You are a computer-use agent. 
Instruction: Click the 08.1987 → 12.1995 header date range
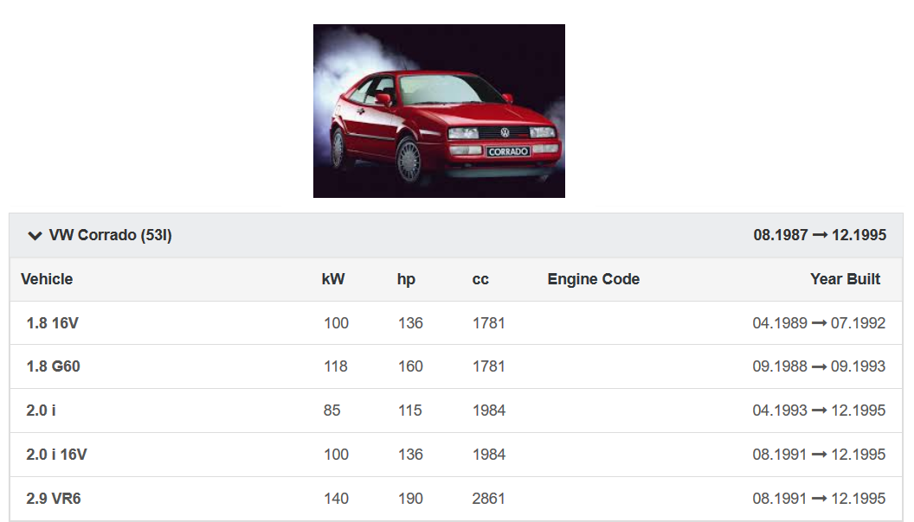tap(819, 235)
